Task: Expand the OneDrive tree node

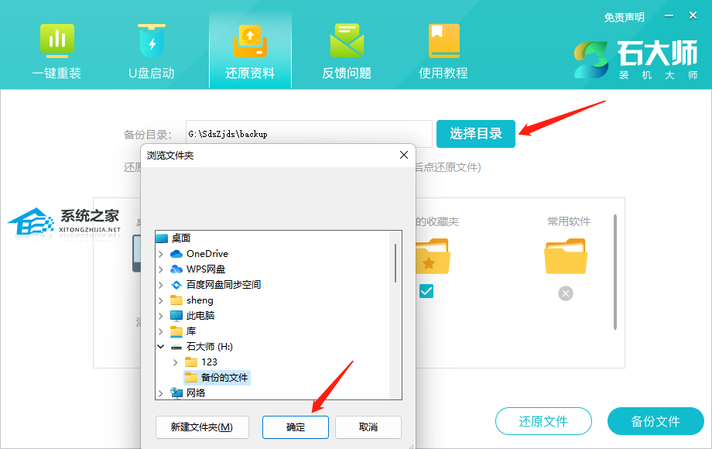Action: pos(161,254)
